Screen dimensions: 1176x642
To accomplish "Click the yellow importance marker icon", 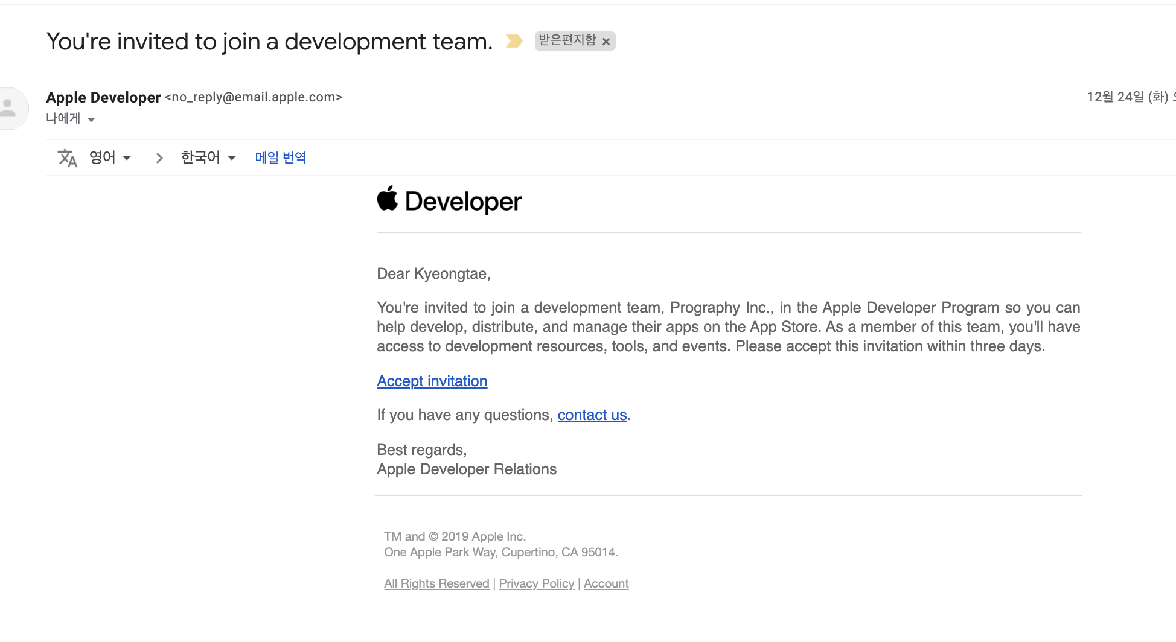I will pyautogui.click(x=514, y=41).
